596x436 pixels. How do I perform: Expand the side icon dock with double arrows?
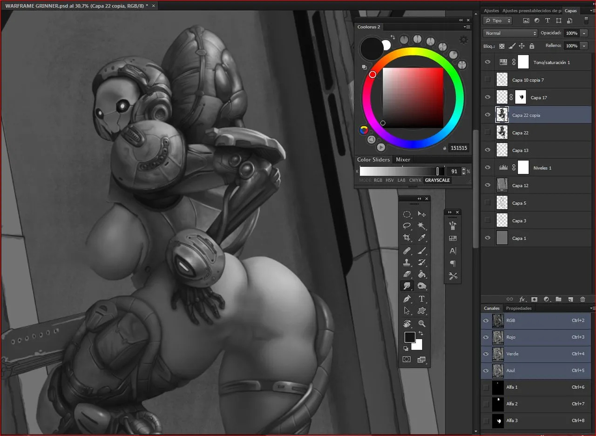pos(450,212)
